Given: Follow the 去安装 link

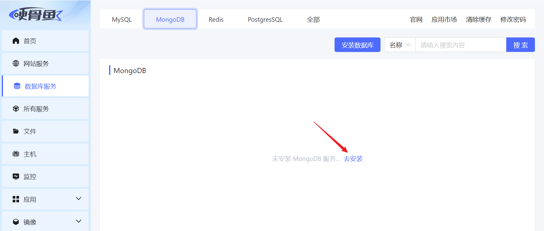Looking at the screenshot, I should [x=353, y=159].
